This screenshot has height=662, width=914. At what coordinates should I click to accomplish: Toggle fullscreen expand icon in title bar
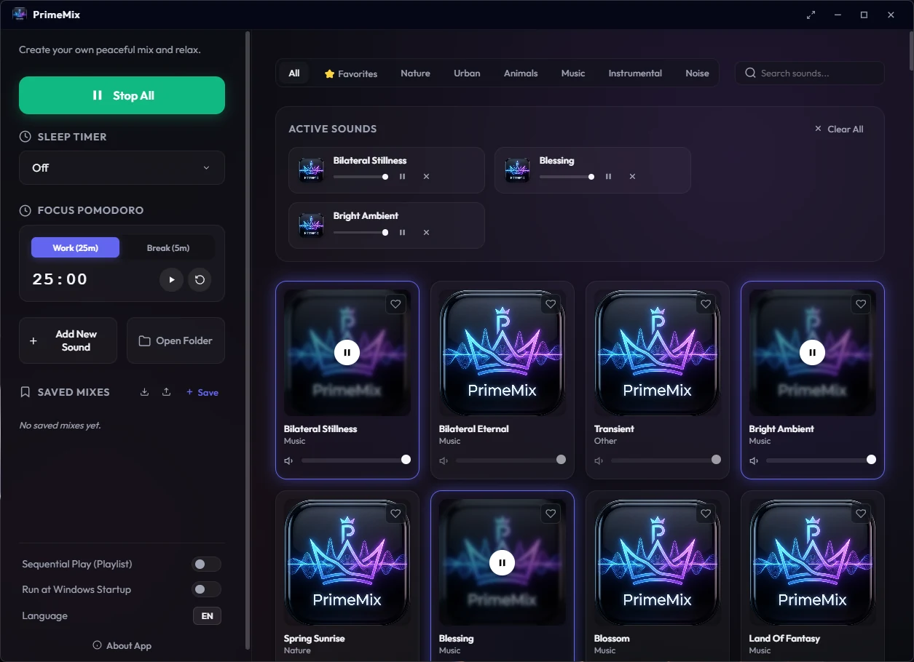point(811,15)
